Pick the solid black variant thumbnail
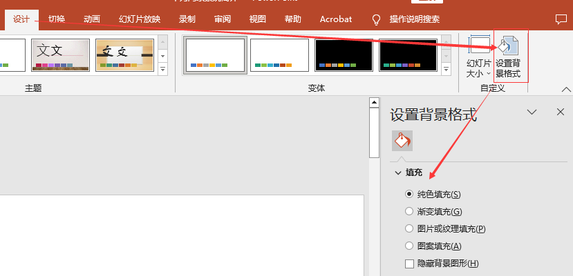 click(344, 55)
